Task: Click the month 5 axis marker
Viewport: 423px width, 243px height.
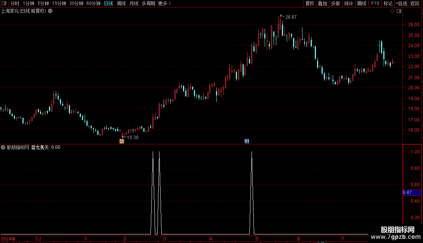Action: (258, 239)
